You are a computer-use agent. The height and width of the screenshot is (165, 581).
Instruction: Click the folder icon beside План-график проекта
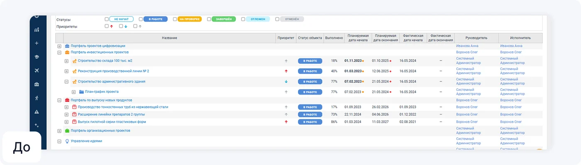[81, 92]
